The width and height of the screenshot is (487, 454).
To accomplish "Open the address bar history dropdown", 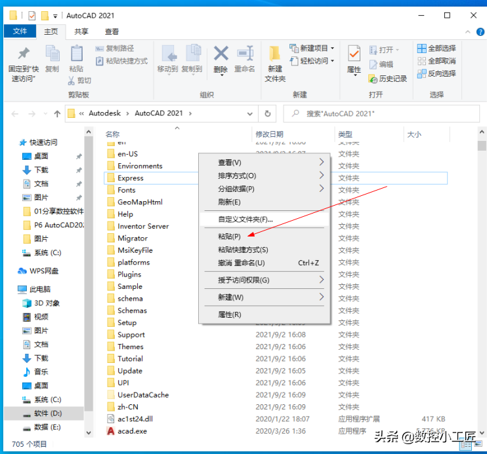I will (249, 114).
